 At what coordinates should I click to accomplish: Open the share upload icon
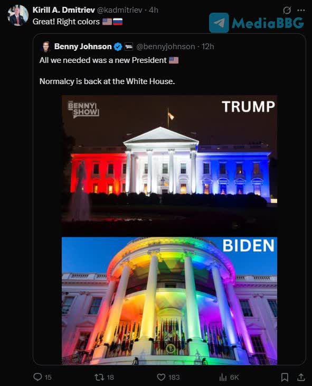[301, 377]
